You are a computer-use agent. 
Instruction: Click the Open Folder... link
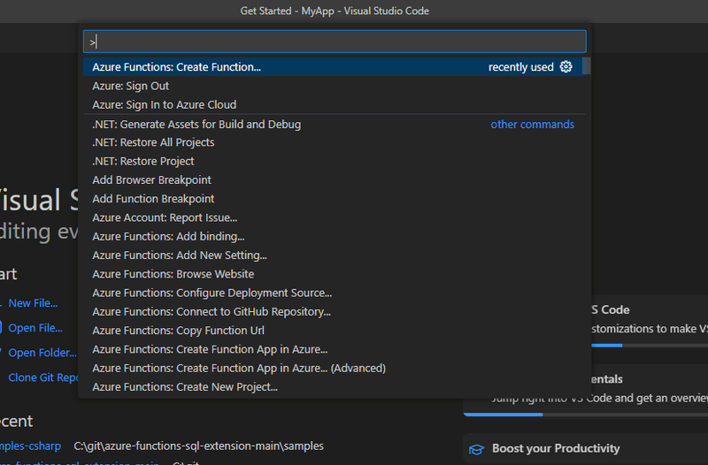[42, 353]
